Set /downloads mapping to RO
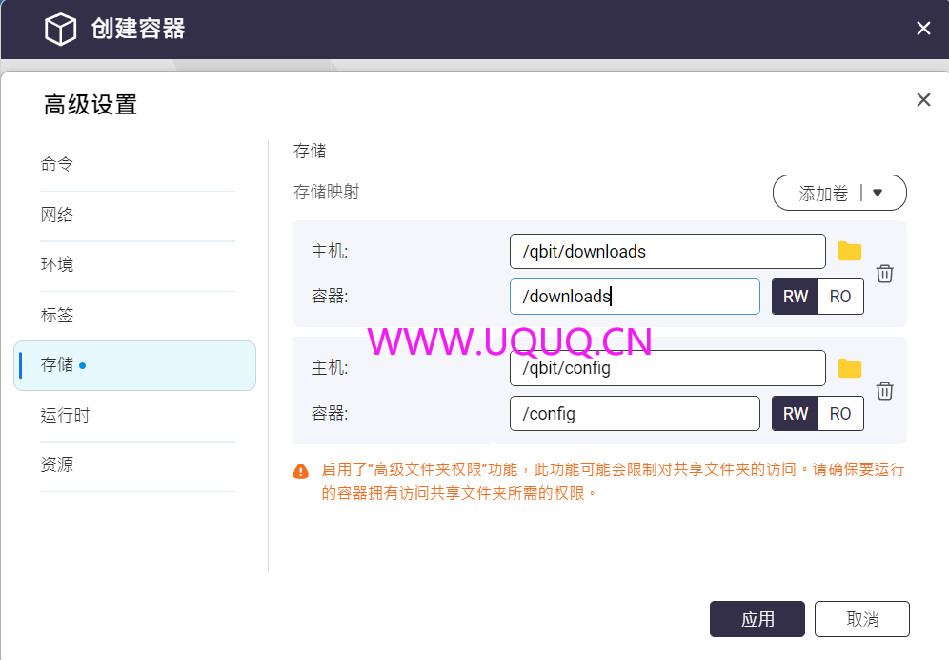Image resolution: width=949 pixels, height=660 pixels. [x=840, y=297]
